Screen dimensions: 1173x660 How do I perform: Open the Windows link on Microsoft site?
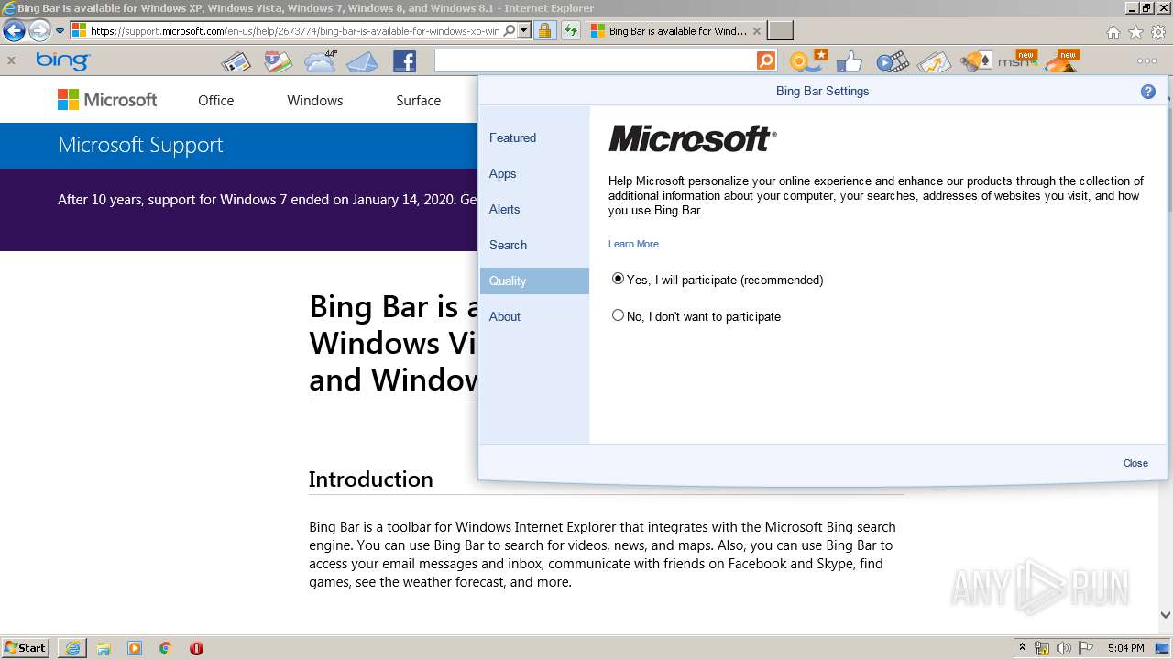314,101
